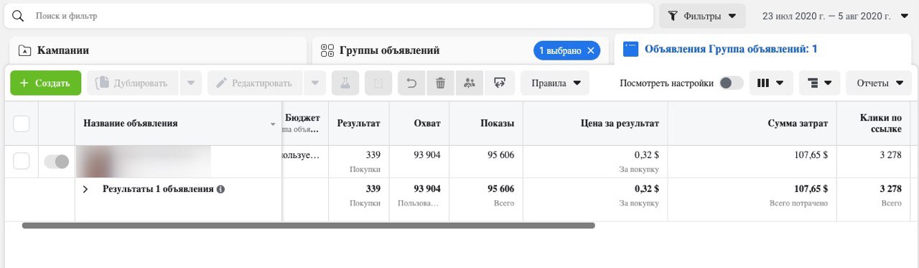This screenshot has width=919, height=268.
Task: Open the Фильтры dropdown
Action: click(x=702, y=16)
